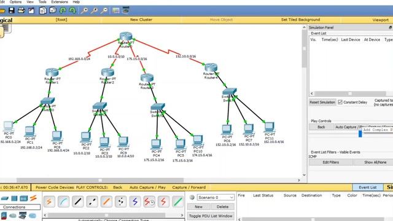Open the Tools menu
This screenshot has height=221, width=393.
[x=42, y=2]
